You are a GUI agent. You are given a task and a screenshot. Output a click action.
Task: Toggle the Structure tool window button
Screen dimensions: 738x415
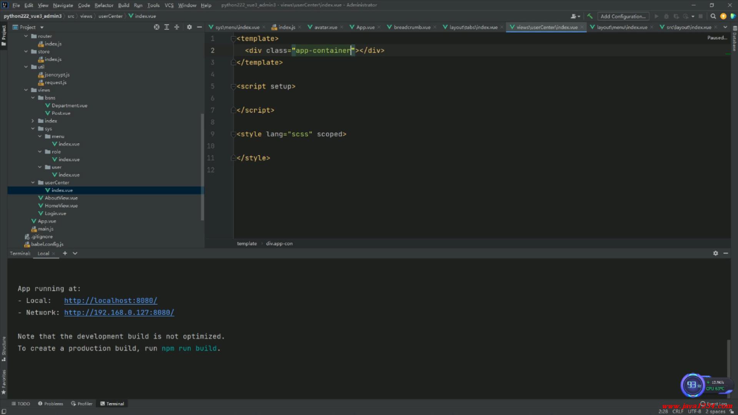tap(4, 349)
